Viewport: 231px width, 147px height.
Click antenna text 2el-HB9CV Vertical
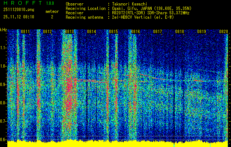[x=143, y=17]
